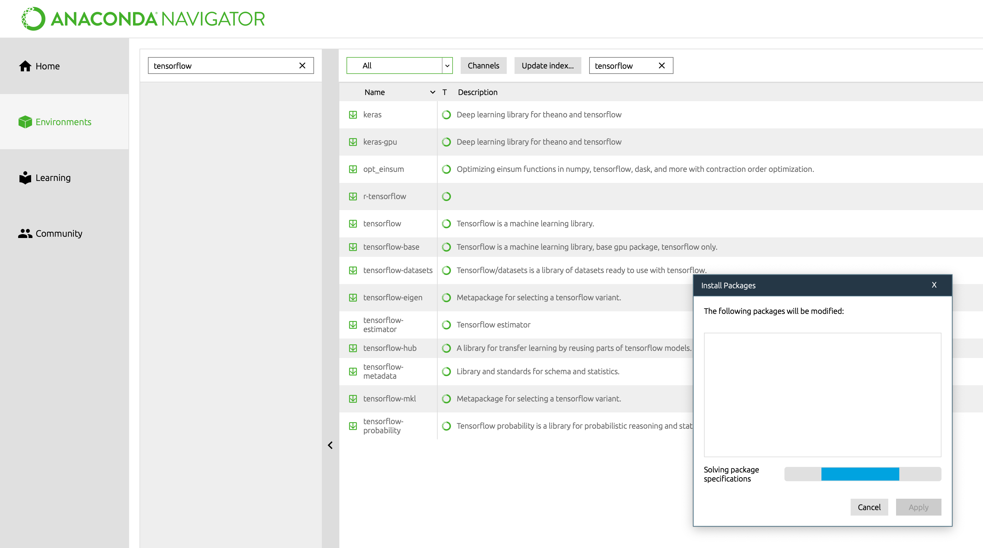Close the Install Packages dialog
This screenshot has width=983, height=548.
934,285
